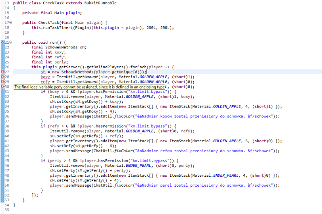Click the underlined koxy variable on line 28

pyautogui.click(x=45, y=77)
